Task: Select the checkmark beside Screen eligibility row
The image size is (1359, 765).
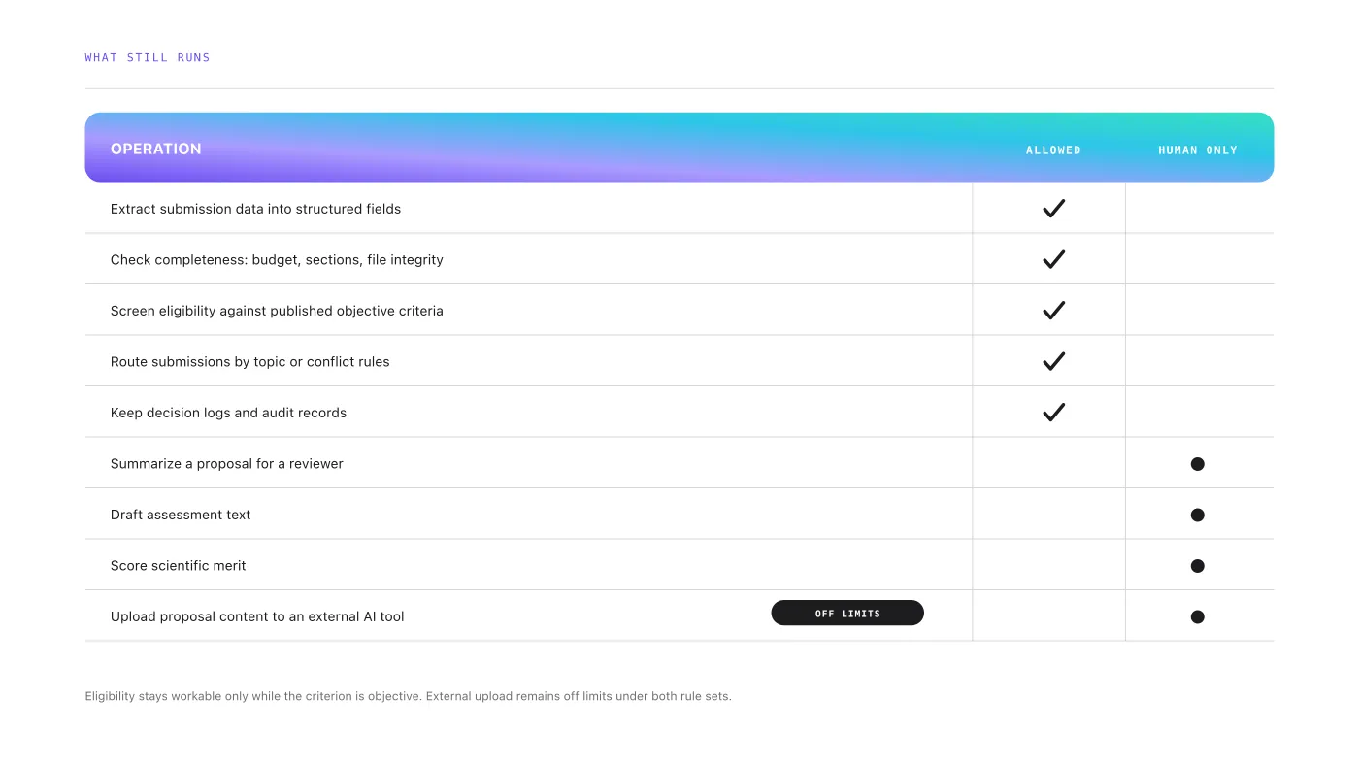Action: pos(1053,310)
